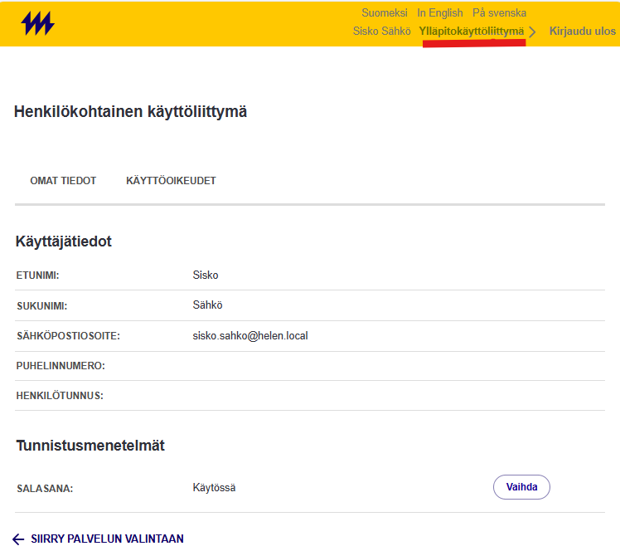
Task: Click the Käytössä password status text
Action: pos(214,488)
